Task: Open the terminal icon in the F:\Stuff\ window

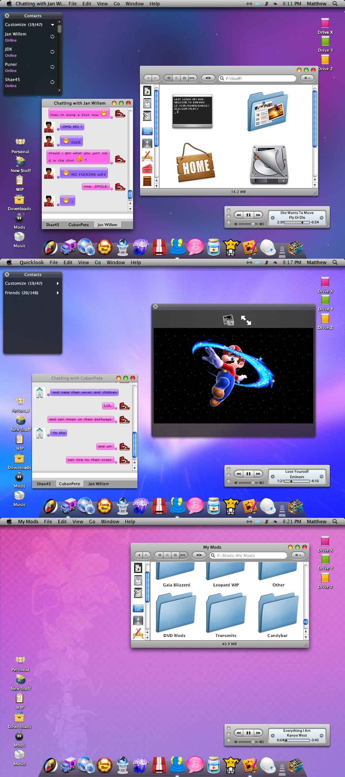Action: pyautogui.click(x=192, y=111)
